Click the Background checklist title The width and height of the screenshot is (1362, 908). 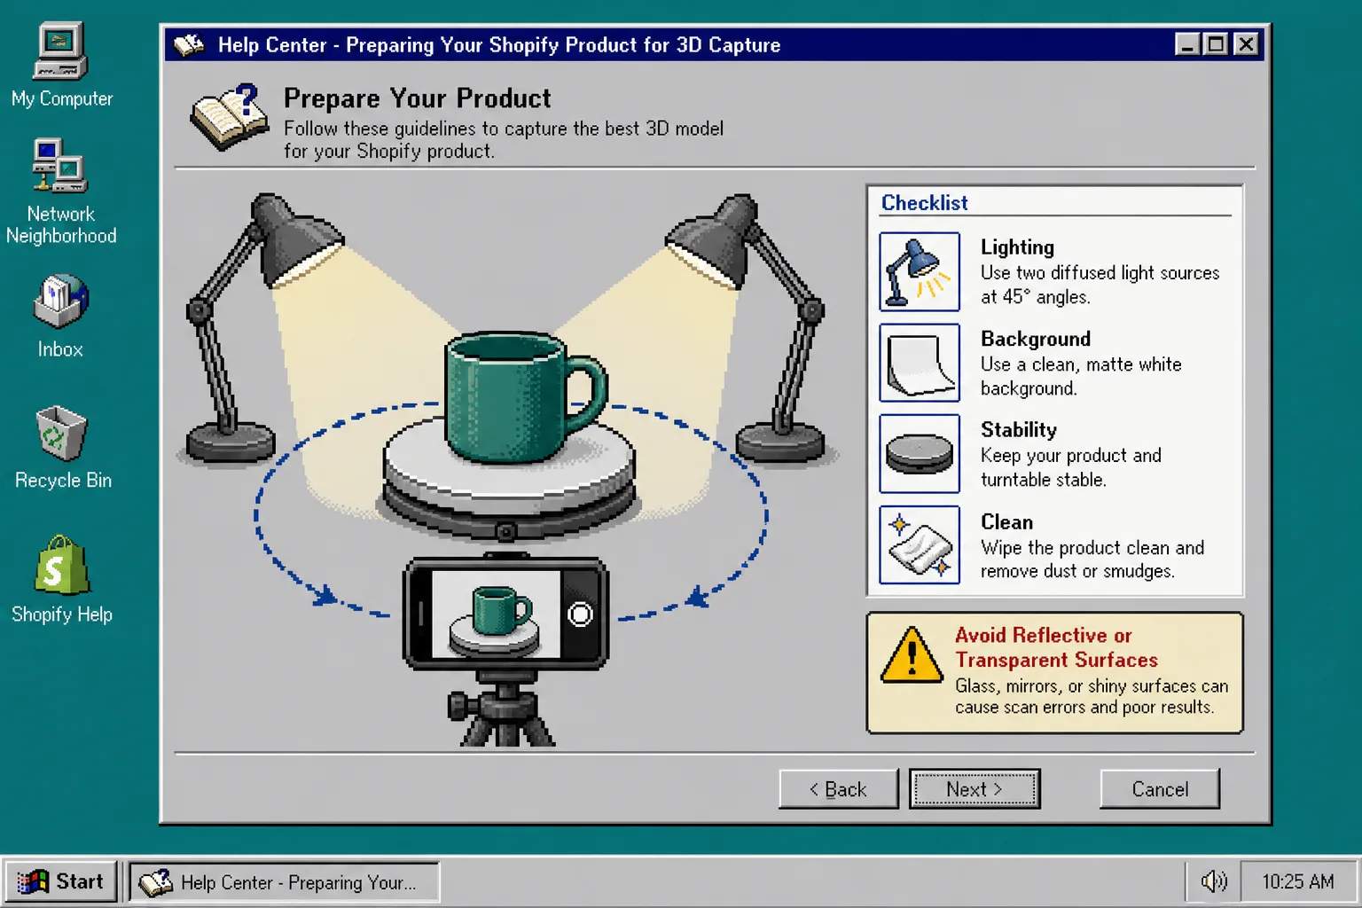(1036, 339)
